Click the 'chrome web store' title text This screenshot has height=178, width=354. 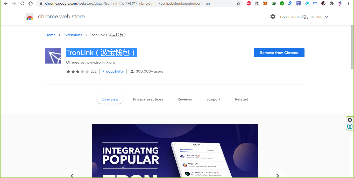pyautogui.click(x=61, y=17)
